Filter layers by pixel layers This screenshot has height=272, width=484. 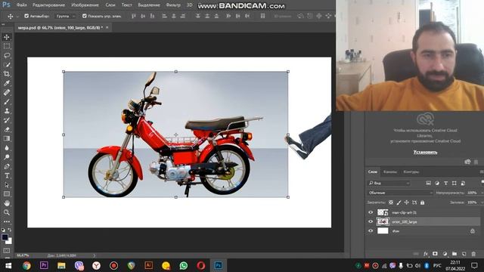(x=429, y=183)
